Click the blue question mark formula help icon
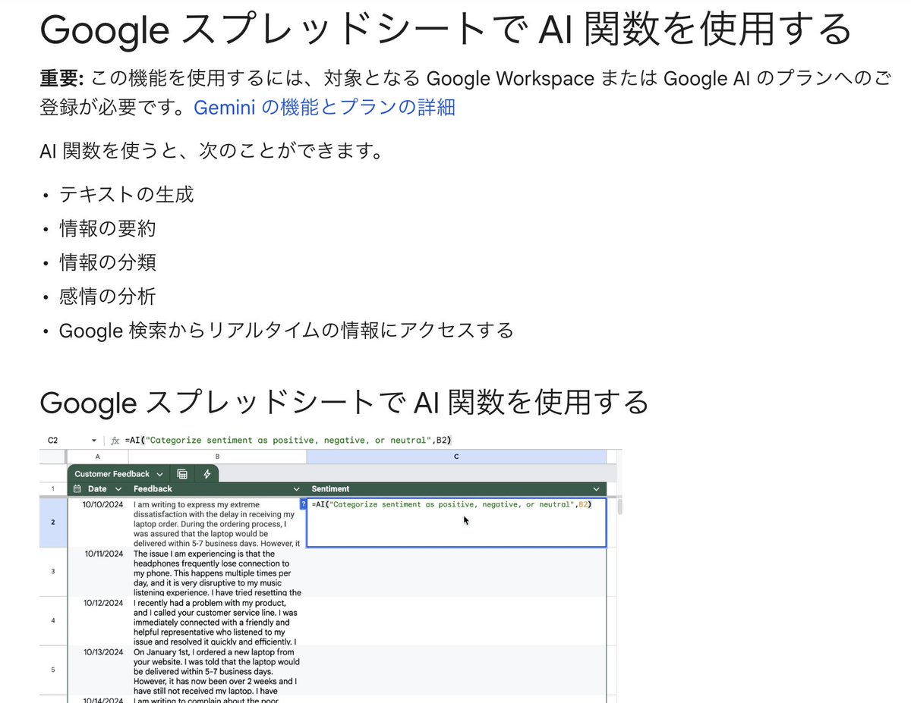Screen dimensions: 911x703 pos(304,504)
